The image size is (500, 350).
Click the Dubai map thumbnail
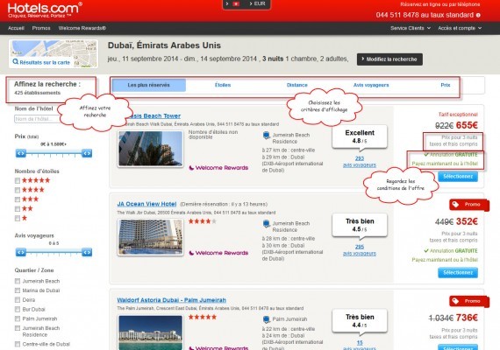click(54, 53)
